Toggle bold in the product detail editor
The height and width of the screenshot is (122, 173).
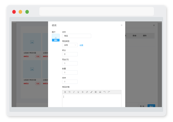(65, 92)
